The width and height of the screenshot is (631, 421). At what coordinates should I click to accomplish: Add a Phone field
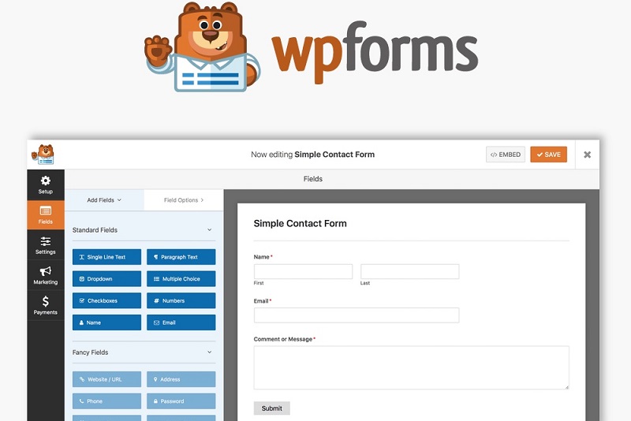(x=106, y=401)
